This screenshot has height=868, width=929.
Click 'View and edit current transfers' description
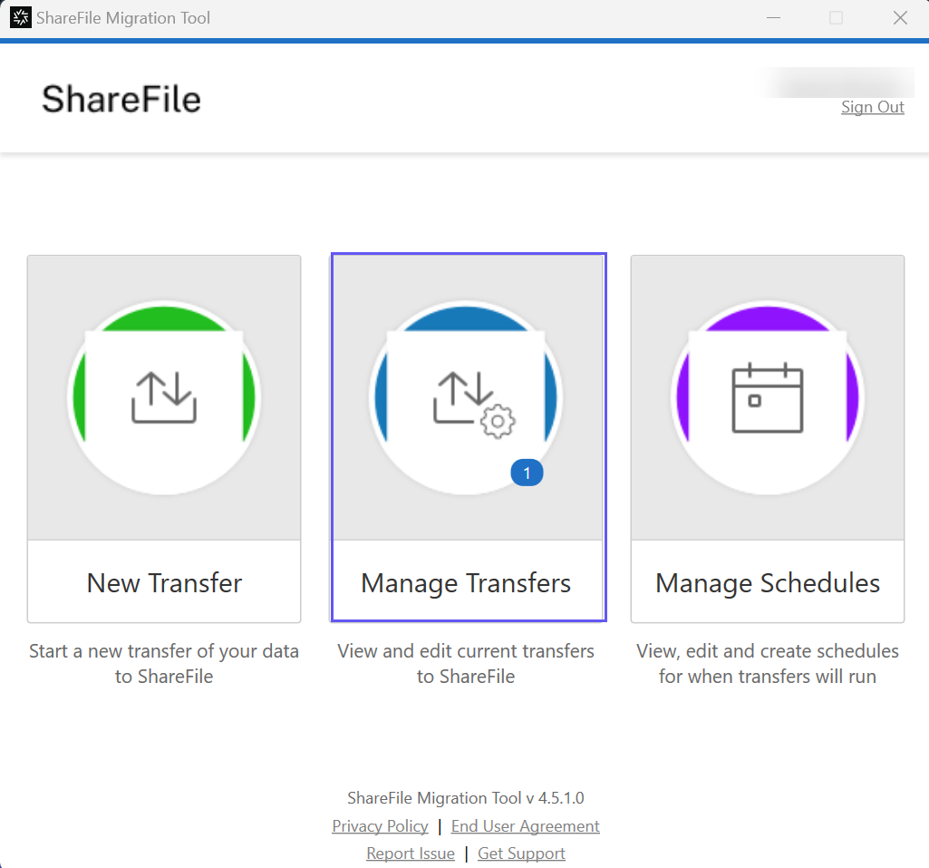coord(466,663)
